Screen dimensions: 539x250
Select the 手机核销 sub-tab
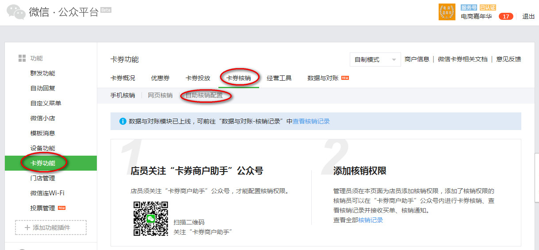(122, 95)
